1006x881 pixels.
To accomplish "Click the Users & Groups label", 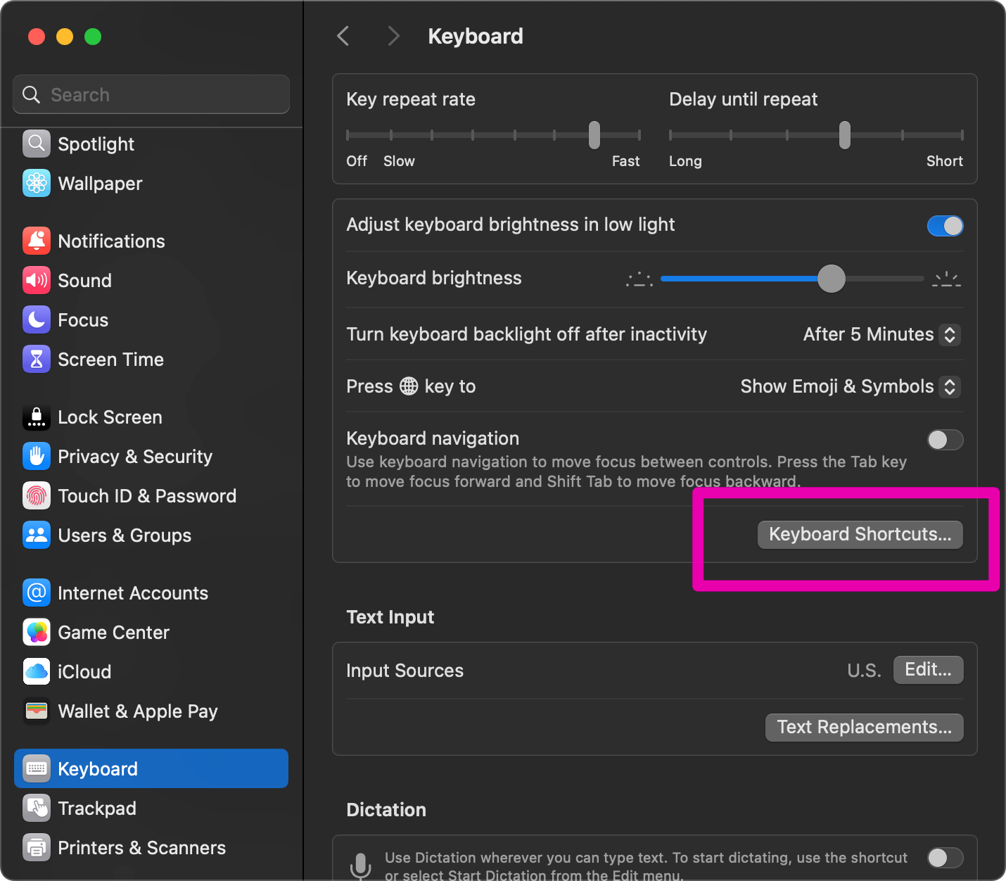I will (125, 535).
